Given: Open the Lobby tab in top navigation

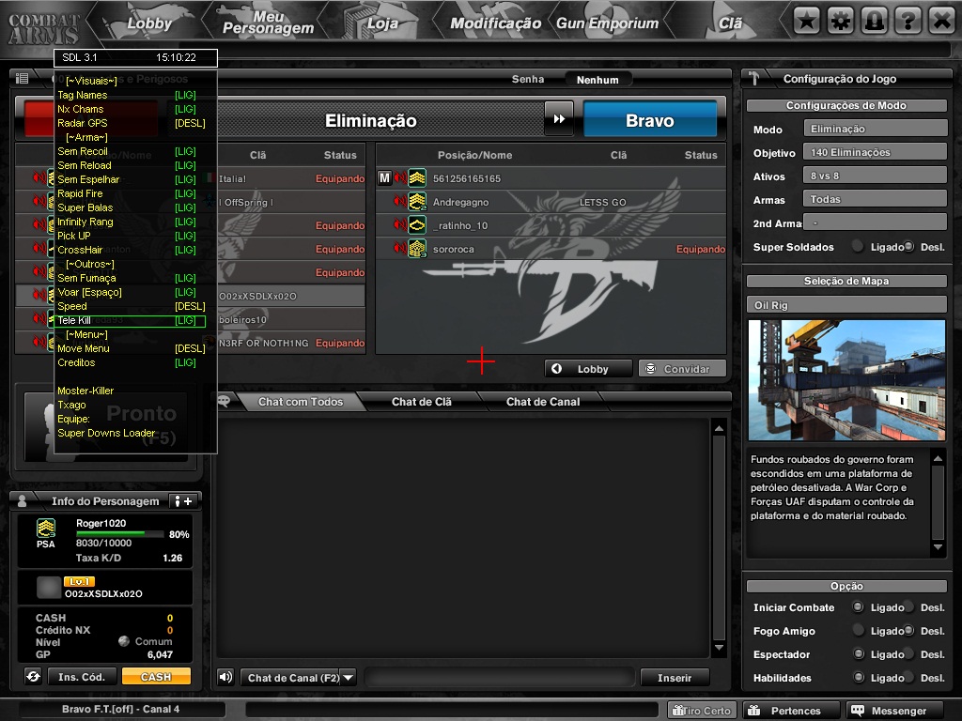Looking at the screenshot, I should point(149,23).
